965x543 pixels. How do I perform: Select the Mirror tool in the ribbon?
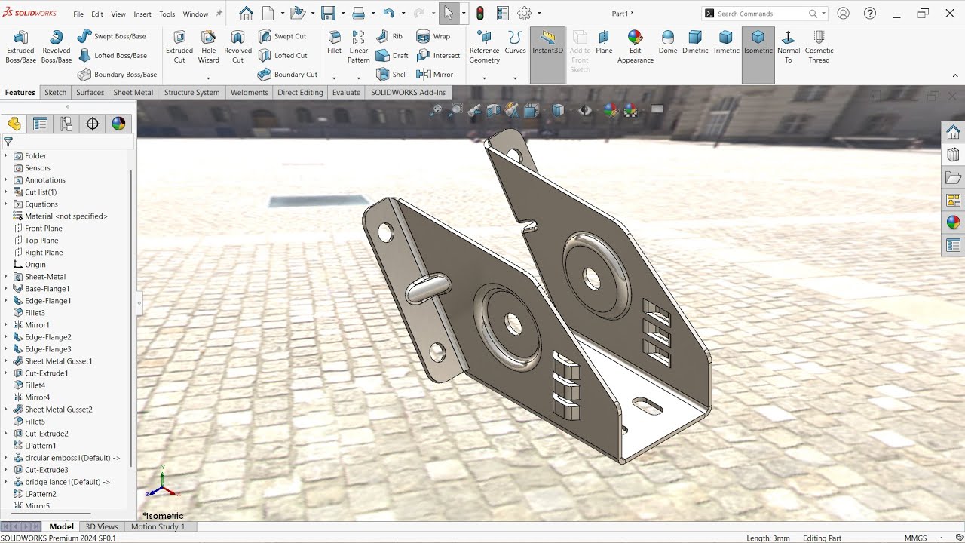434,75
